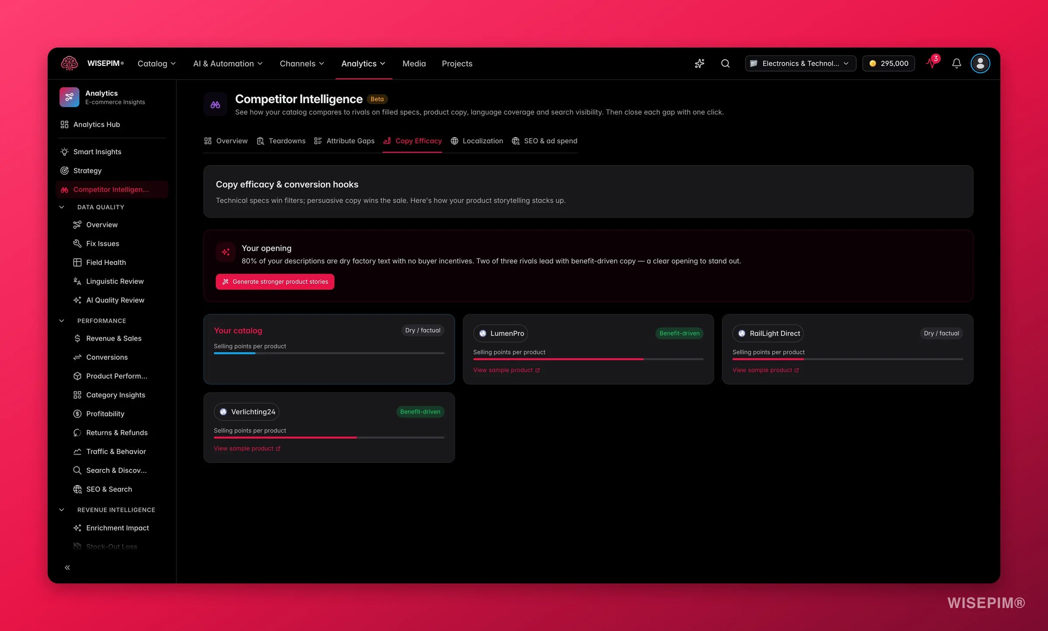Click the Beta badge
Screen dimensions: 1048x631
click(377, 99)
